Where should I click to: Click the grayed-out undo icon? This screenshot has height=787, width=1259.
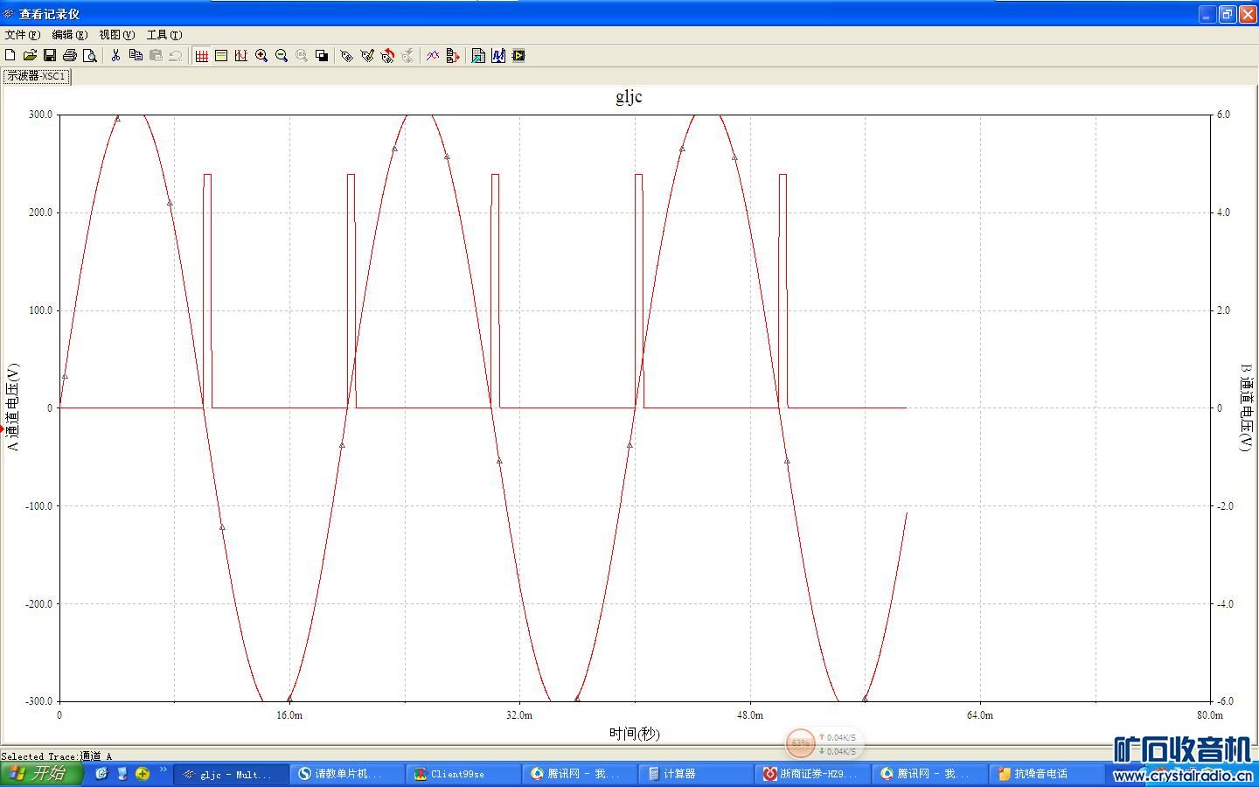pos(175,55)
